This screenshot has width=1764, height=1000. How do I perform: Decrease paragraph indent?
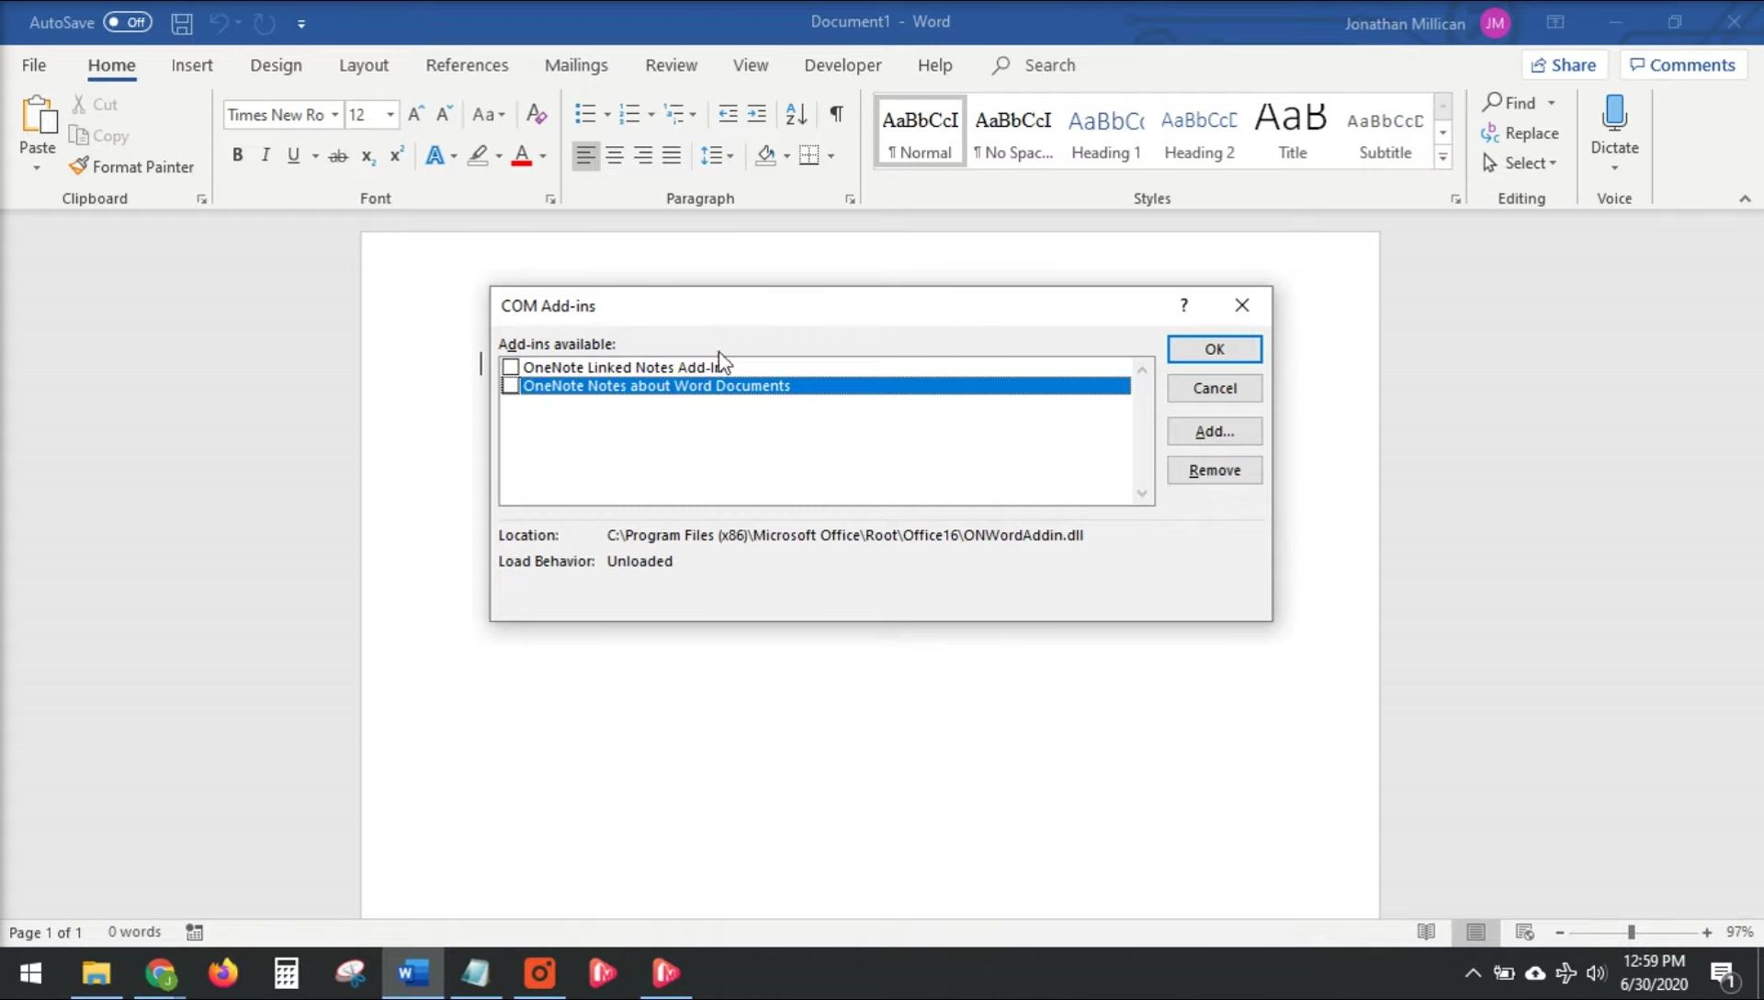pos(728,114)
